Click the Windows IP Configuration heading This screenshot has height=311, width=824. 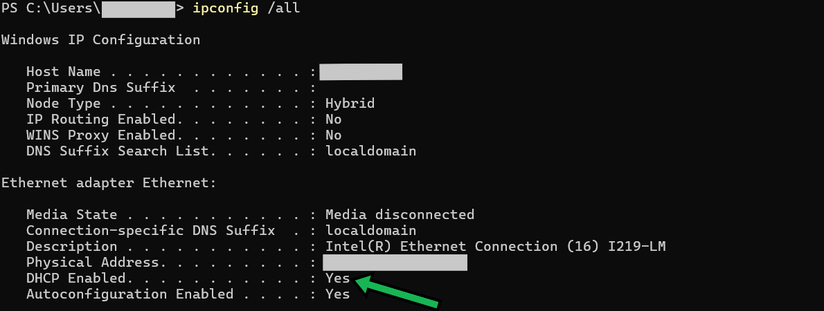click(x=100, y=40)
